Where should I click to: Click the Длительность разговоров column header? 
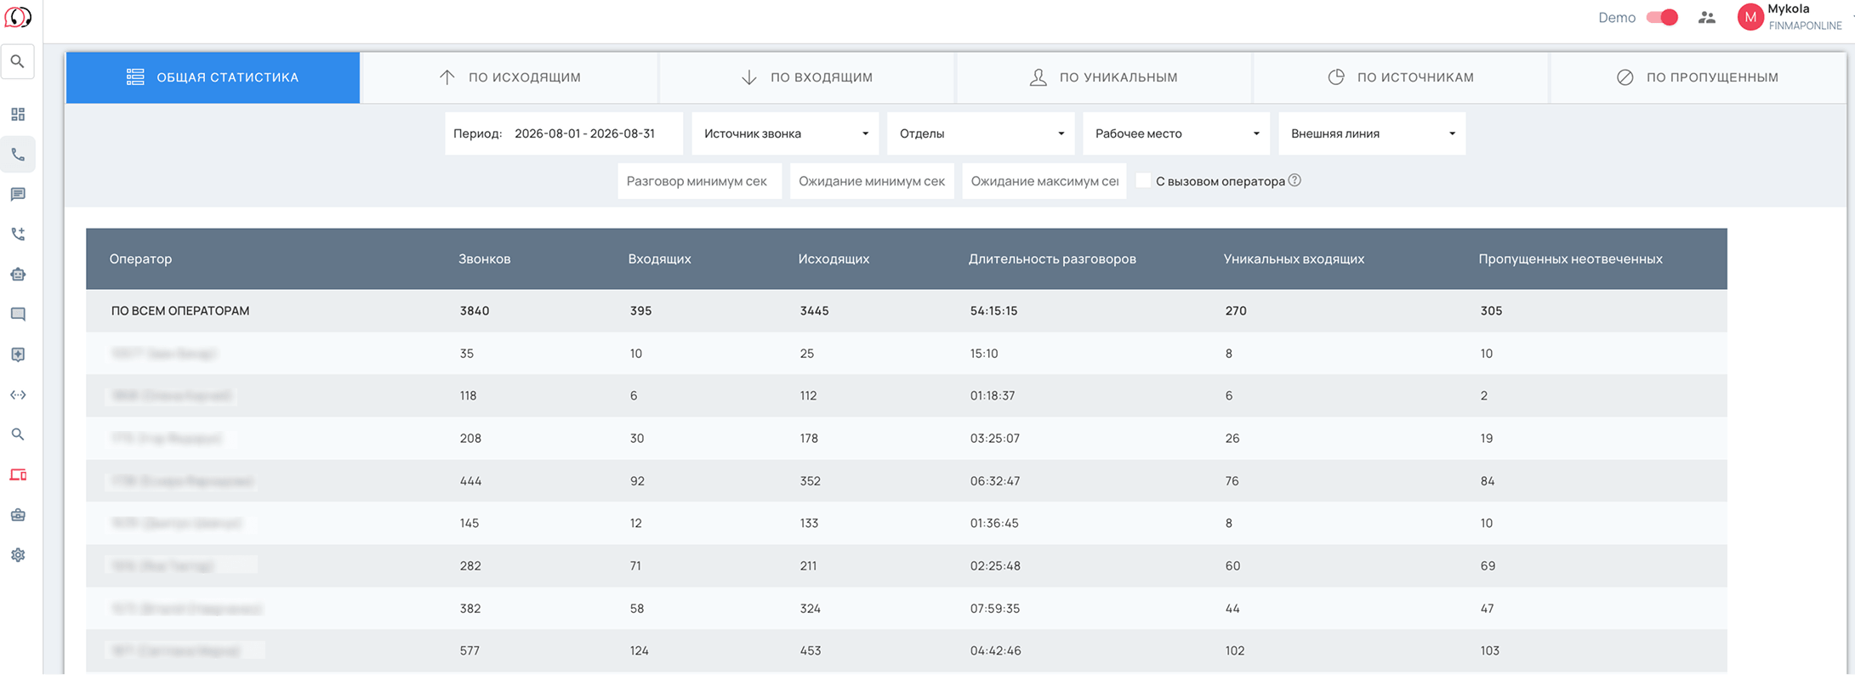click(1052, 258)
